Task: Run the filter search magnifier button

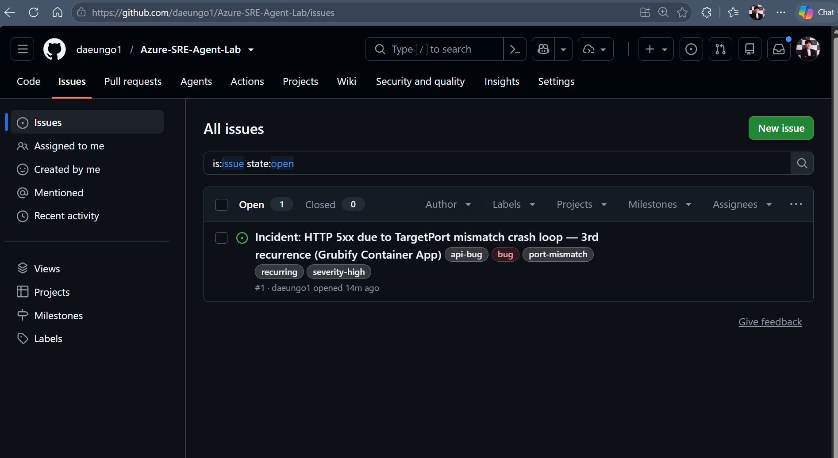Action: pos(802,164)
